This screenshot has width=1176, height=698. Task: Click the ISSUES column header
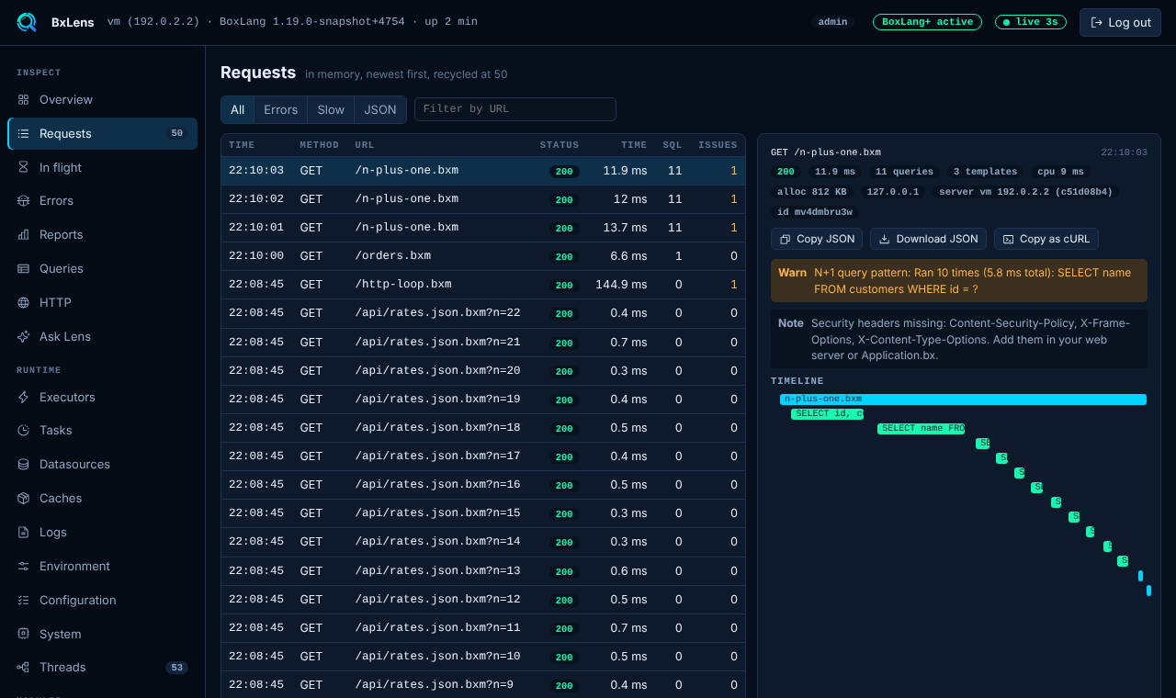pos(718,145)
